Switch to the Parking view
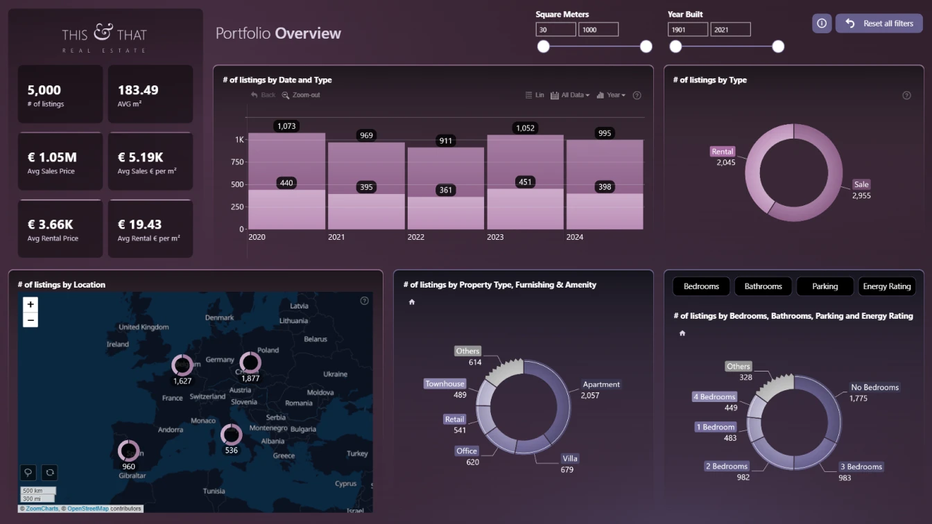This screenshot has height=524, width=932. pyautogui.click(x=825, y=286)
